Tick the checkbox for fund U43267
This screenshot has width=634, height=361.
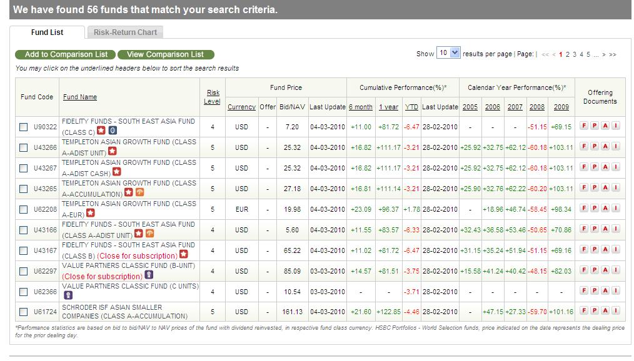pyautogui.click(x=24, y=168)
